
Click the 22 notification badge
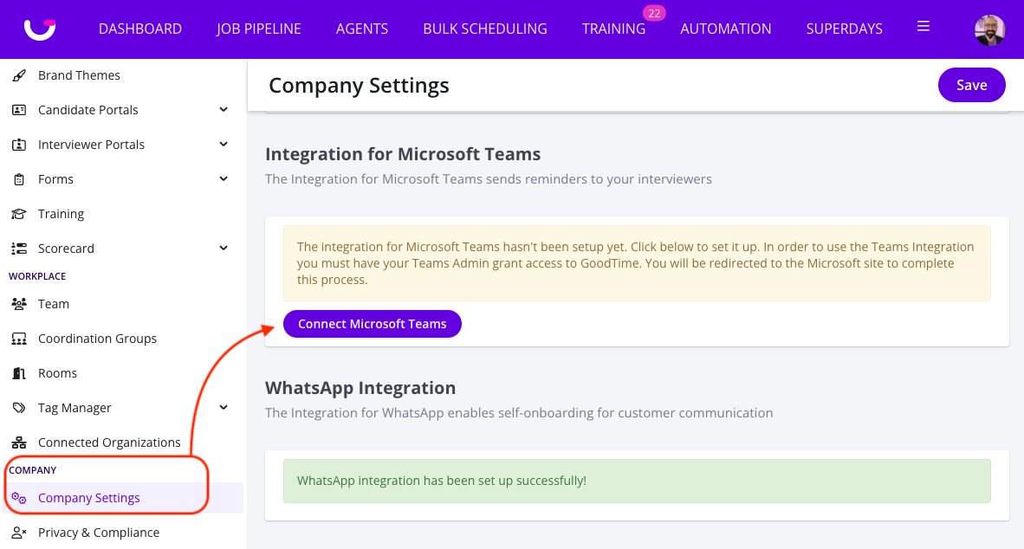click(x=654, y=13)
